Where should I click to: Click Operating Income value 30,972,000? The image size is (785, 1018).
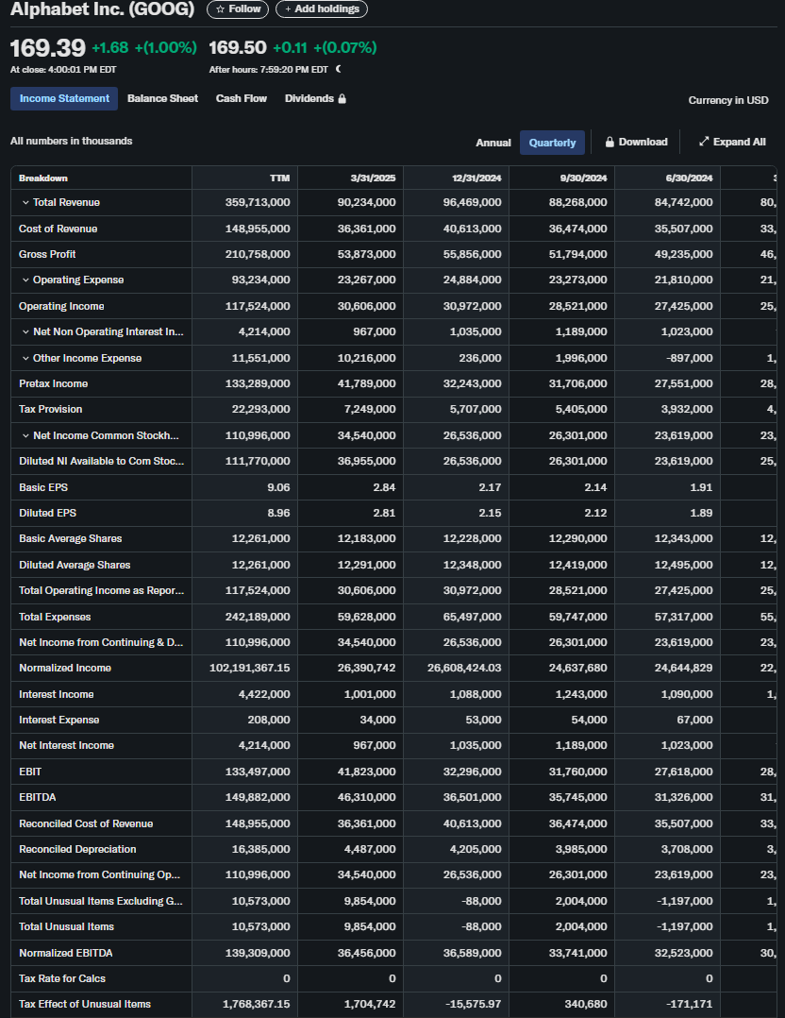[473, 306]
